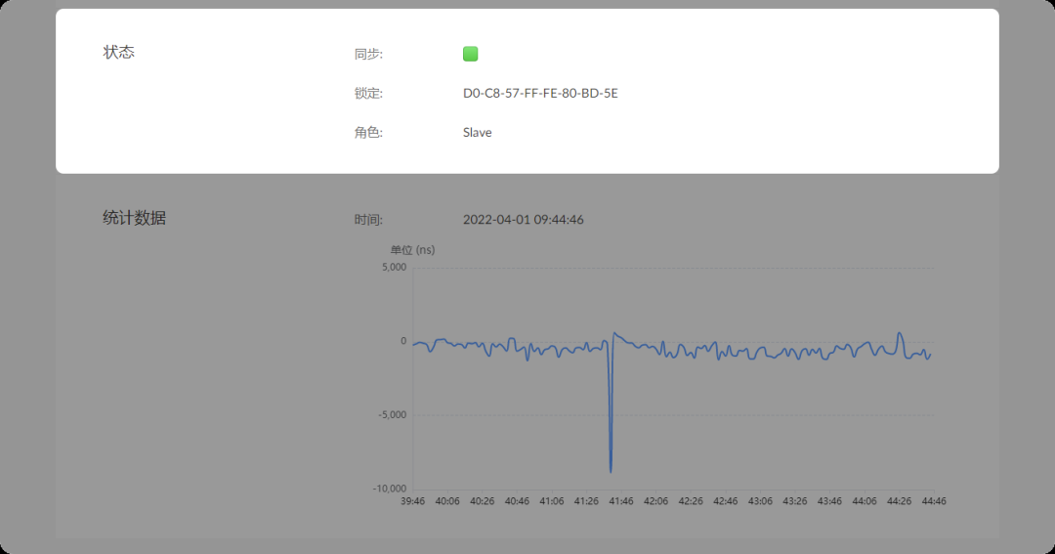Click the 统计数据 section heading
Viewport: 1055px width, 554px height.
pyautogui.click(x=134, y=218)
